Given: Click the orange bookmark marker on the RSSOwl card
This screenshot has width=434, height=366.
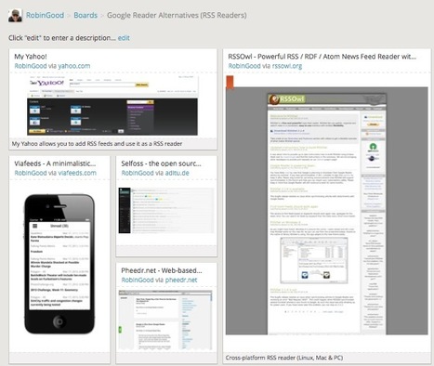Looking at the screenshot, I should (230, 82).
